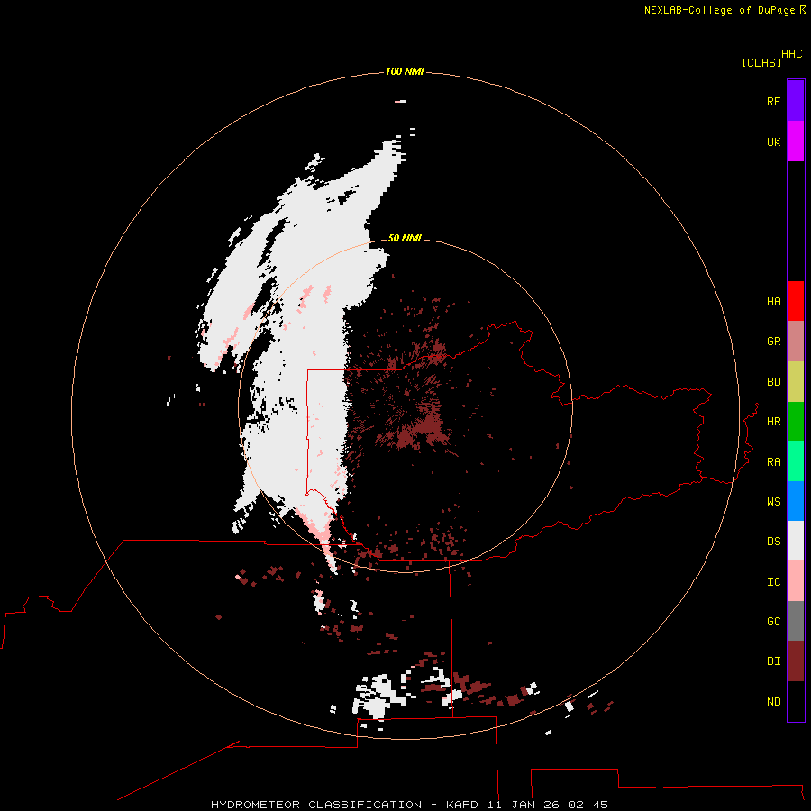The height and width of the screenshot is (811, 811).
Task: Select the WS blue legend swatch
Action: pyautogui.click(x=796, y=501)
